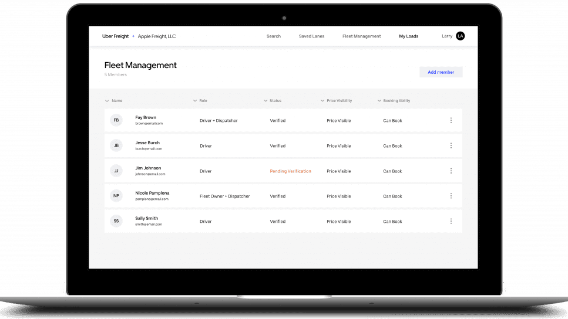Click the Apple Freight, LLC company name
The image size is (568, 319).
coord(156,36)
